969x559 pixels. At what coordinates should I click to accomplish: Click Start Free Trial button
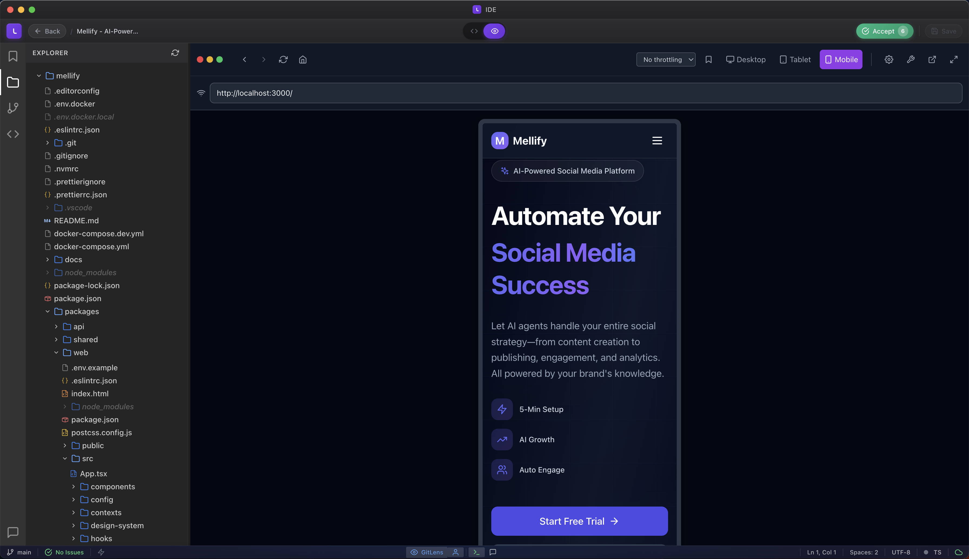coord(579,521)
